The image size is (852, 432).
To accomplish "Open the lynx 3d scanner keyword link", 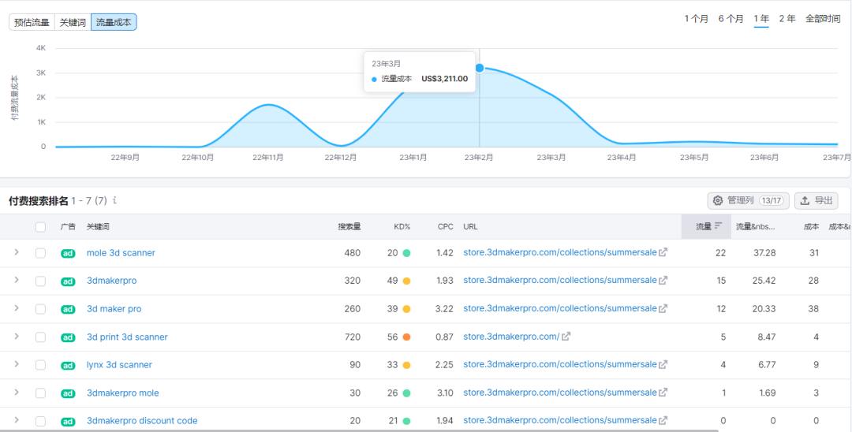I will tap(119, 365).
